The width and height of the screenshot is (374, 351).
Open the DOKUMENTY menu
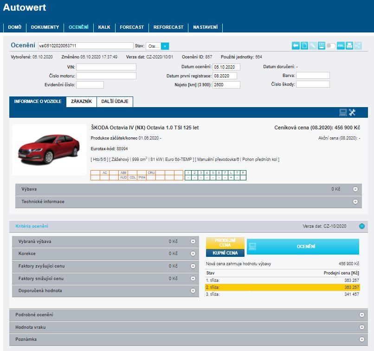[45, 27]
